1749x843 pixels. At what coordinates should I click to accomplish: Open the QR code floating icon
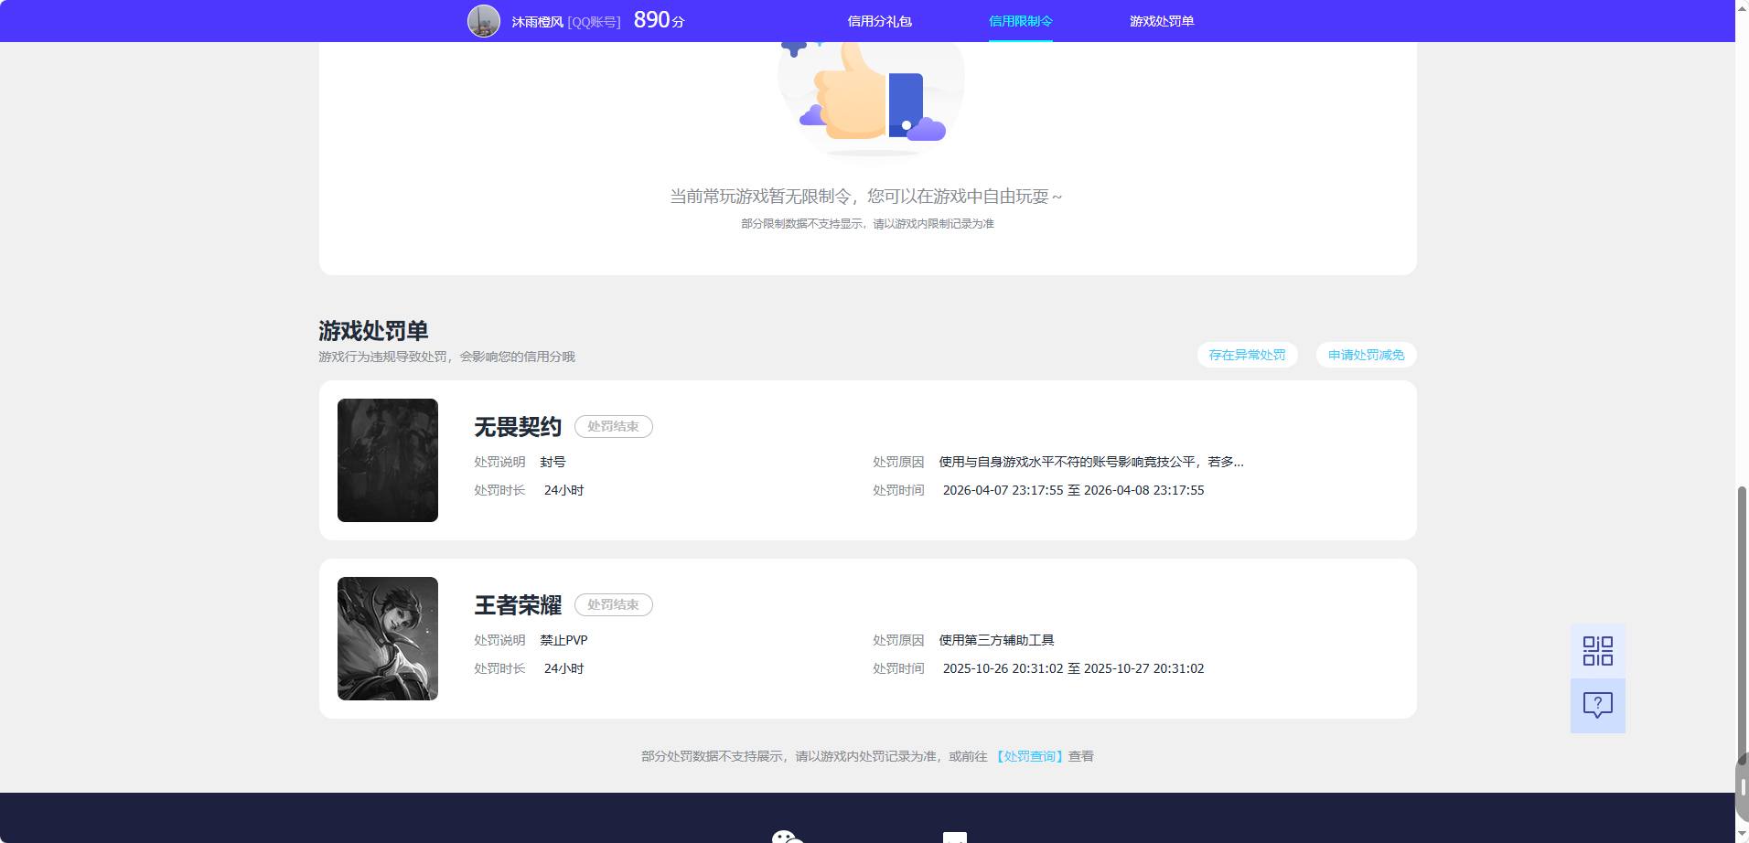(x=1597, y=651)
